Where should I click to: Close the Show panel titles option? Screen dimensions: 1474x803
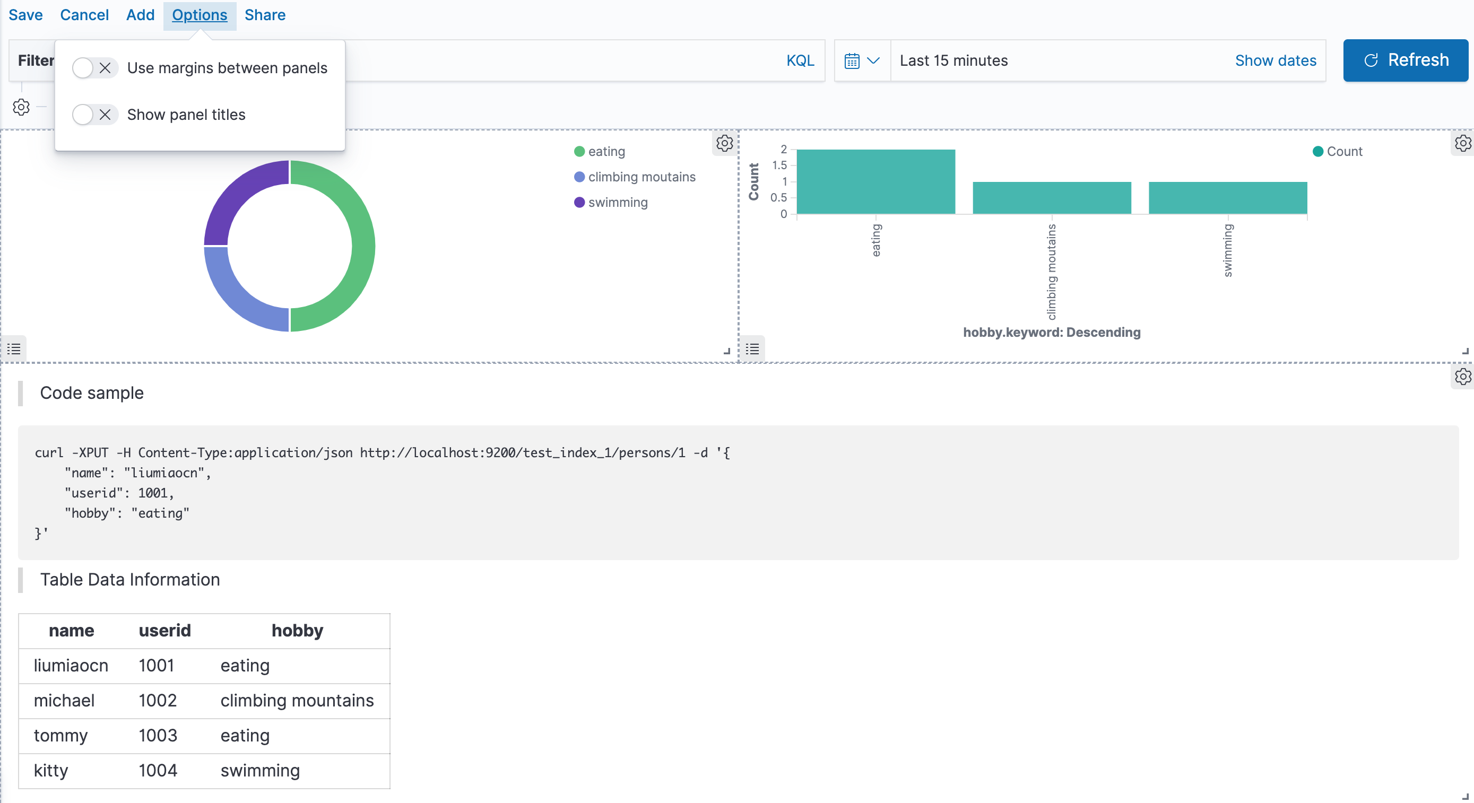pos(105,115)
